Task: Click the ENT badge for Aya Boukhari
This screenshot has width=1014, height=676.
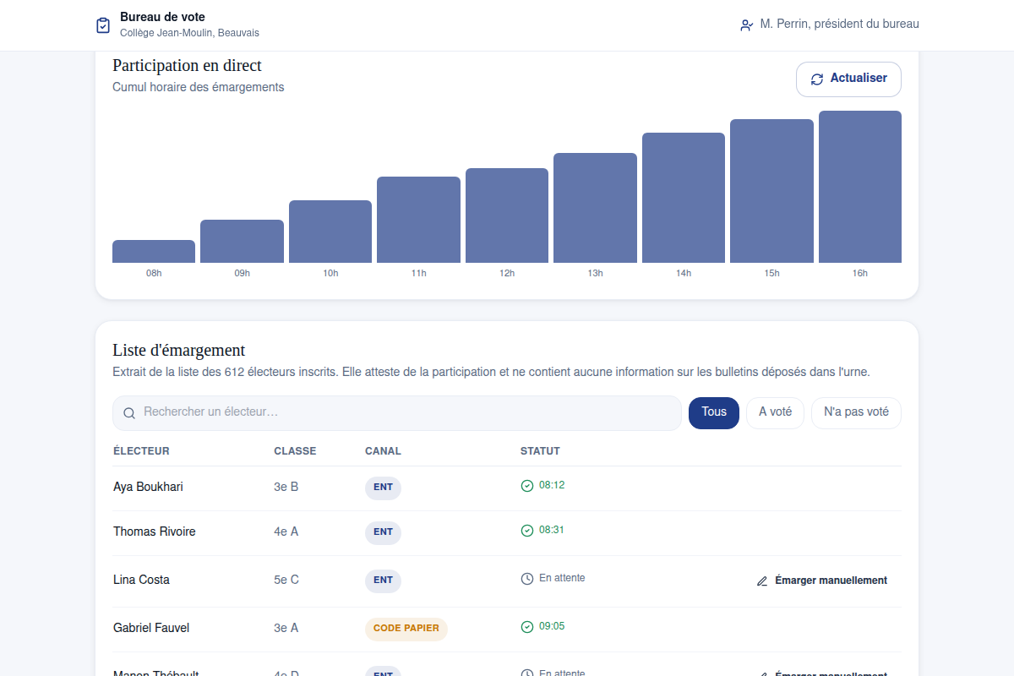Action: click(383, 488)
